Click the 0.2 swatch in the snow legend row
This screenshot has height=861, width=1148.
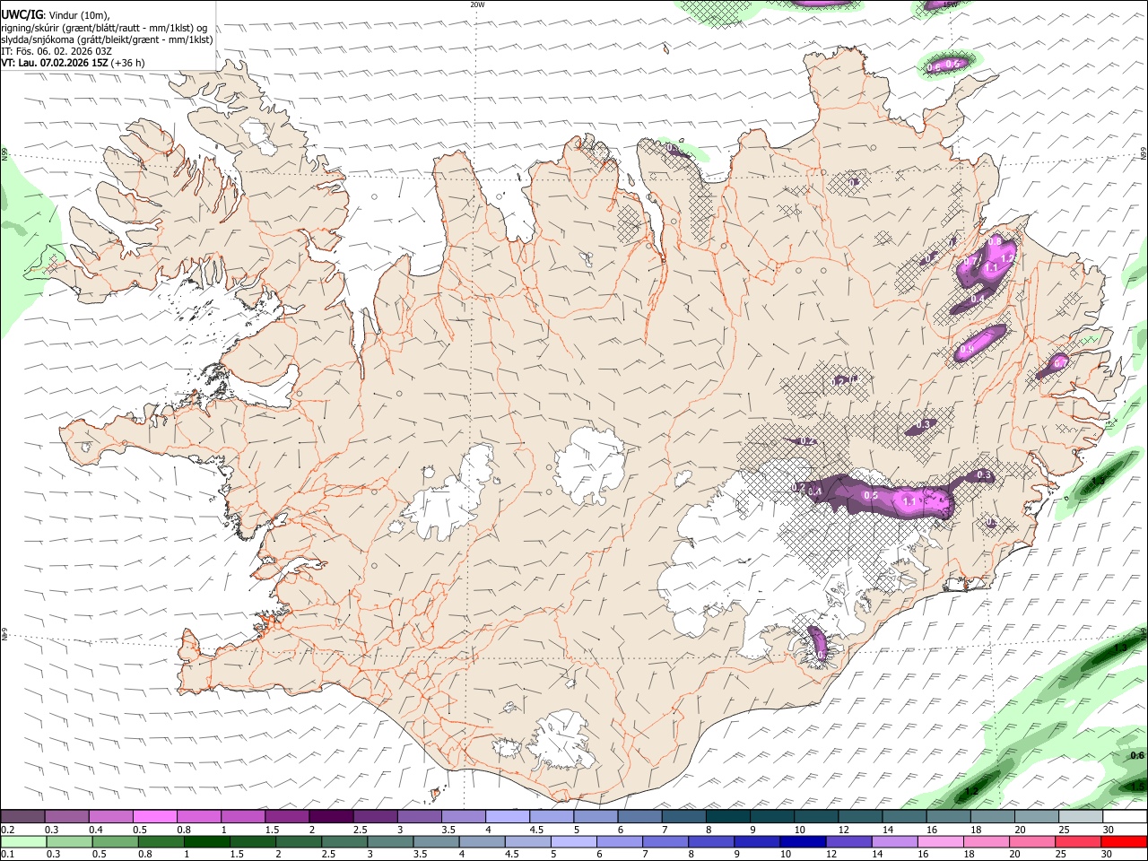point(22,817)
